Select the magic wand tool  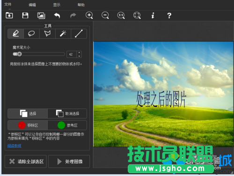pyautogui.click(x=63, y=34)
